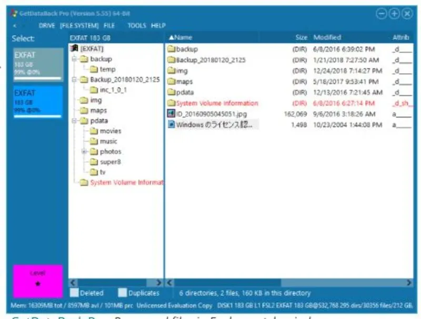Viewport: 421px width, 319px height.
Task: Sort file list by Size column
Action: point(301,38)
